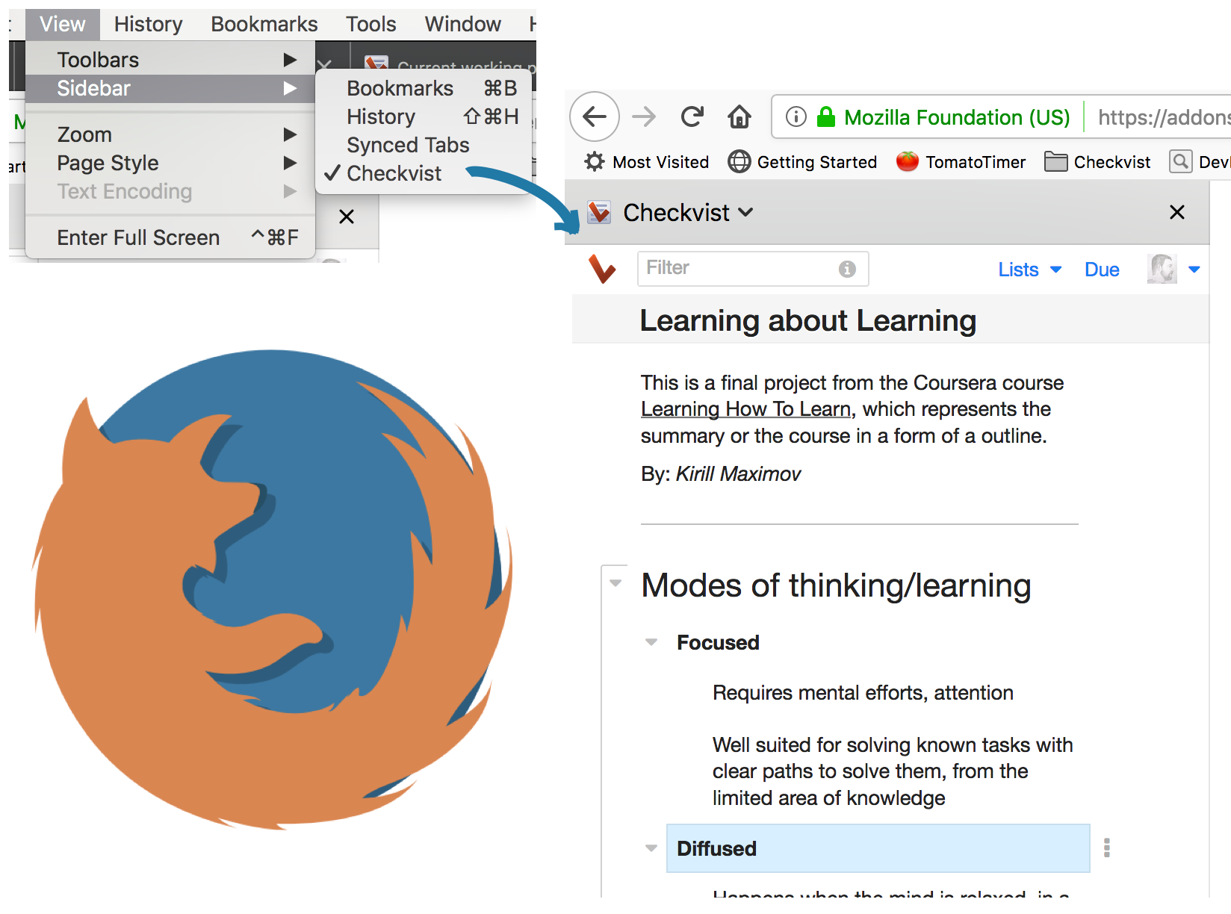Click the info icon inside the Filter field
Viewport: 1231px width, 914px height.
[x=847, y=269]
